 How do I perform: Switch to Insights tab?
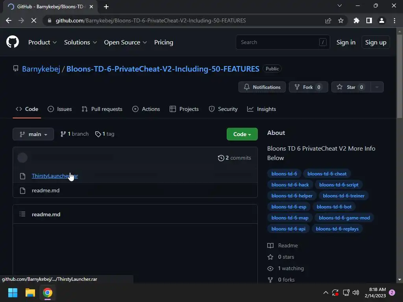(261, 109)
